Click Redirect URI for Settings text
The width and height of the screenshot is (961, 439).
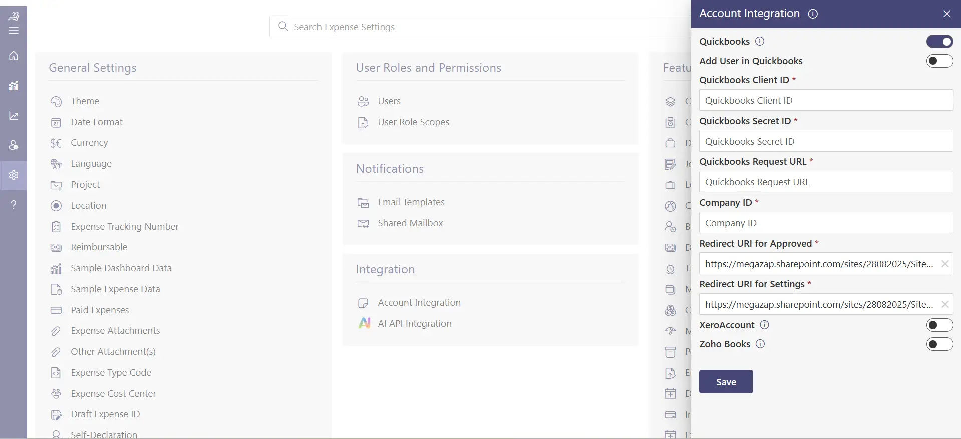pyautogui.click(x=819, y=304)
